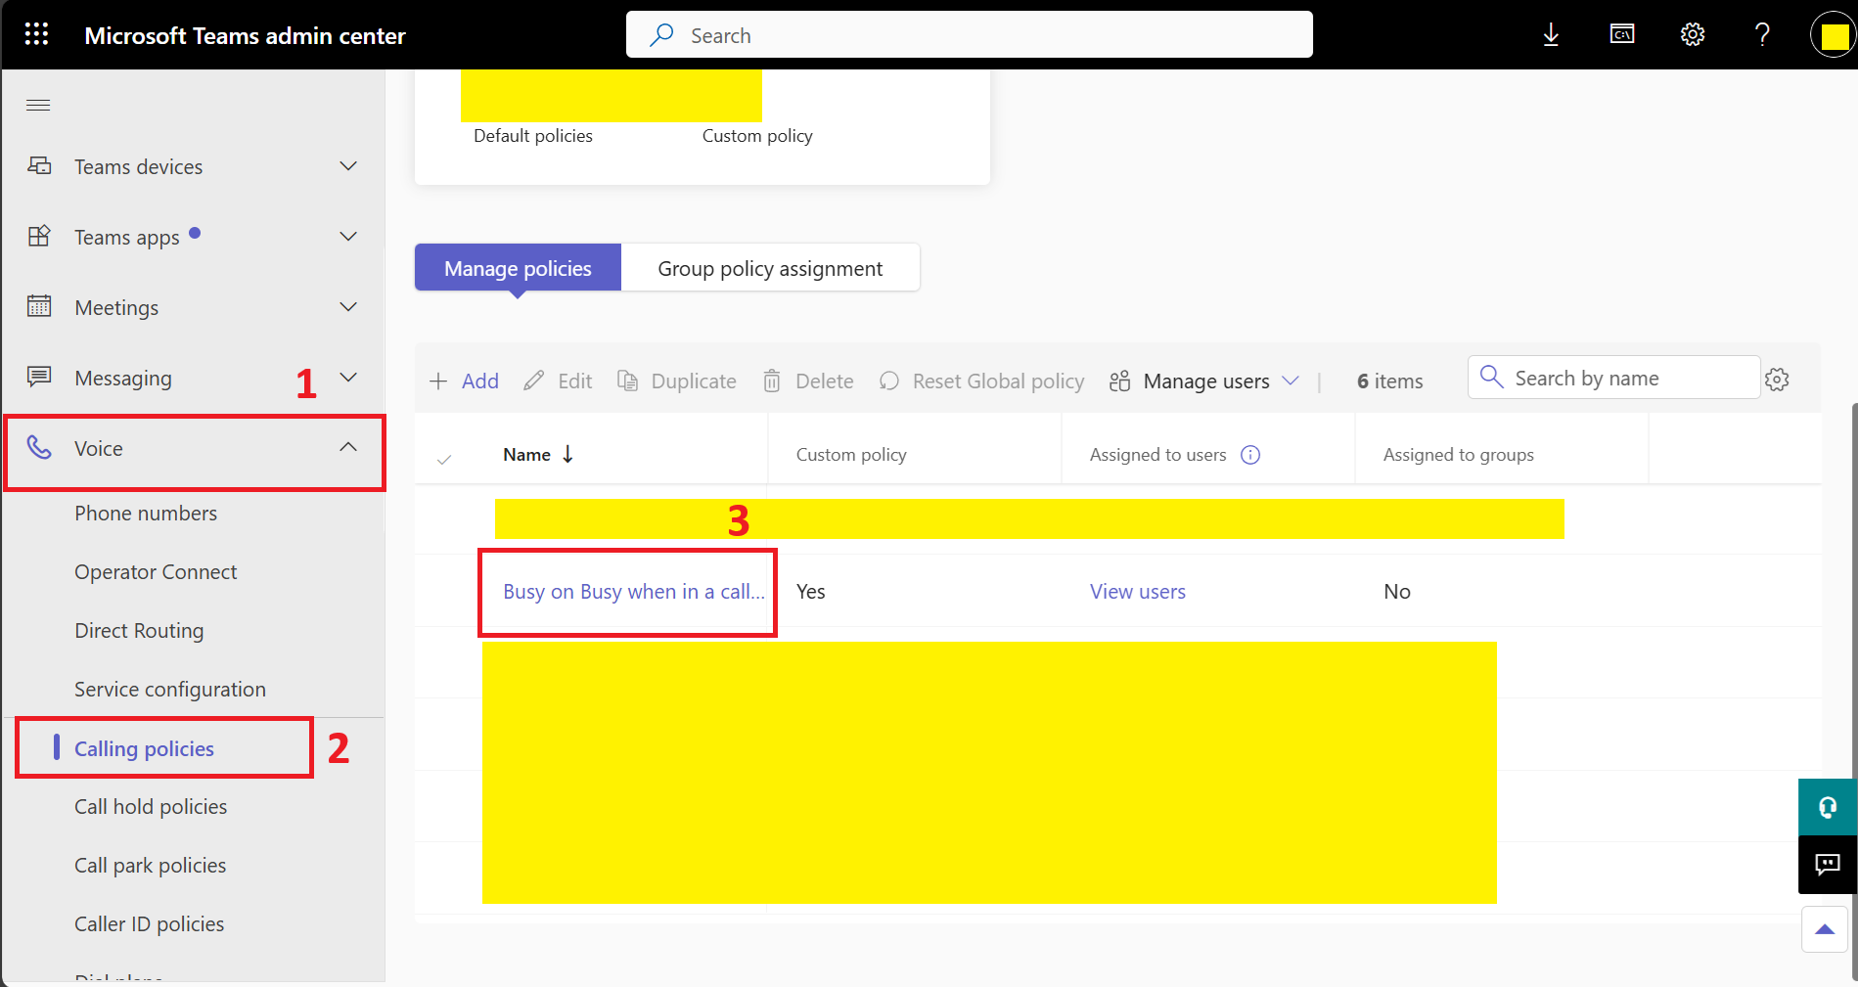
Task: Open Call hold policies page
Action: 151,806
